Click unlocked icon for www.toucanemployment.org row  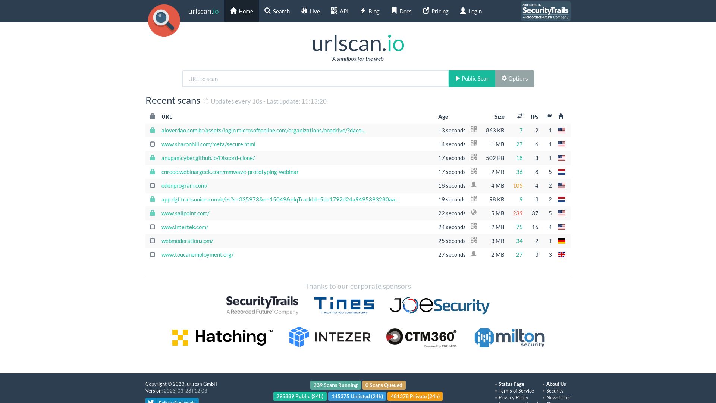pos(153,254)
